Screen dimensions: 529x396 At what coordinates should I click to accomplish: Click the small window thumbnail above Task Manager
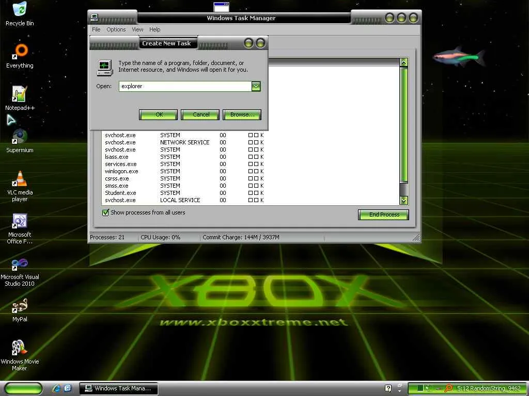221,7
